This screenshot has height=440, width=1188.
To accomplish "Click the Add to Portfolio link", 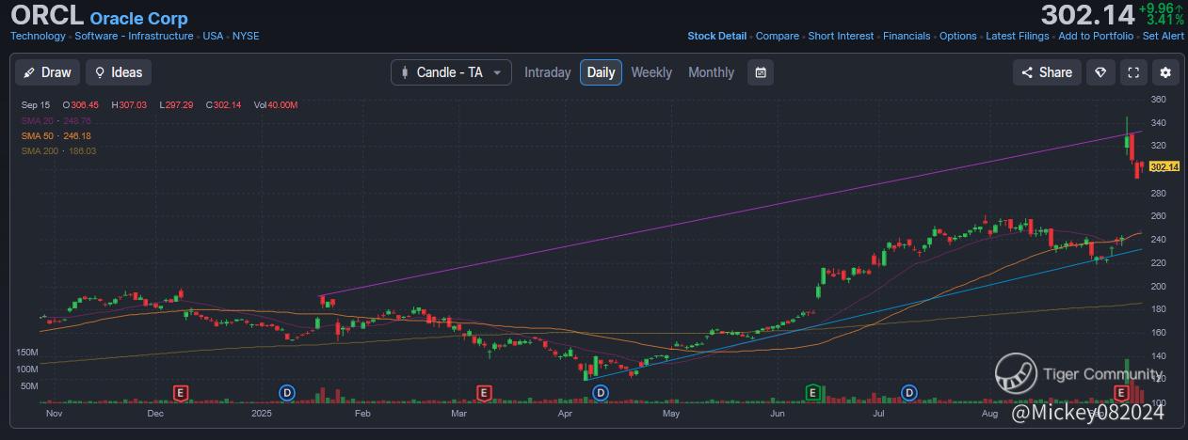I will [1096, 36].
